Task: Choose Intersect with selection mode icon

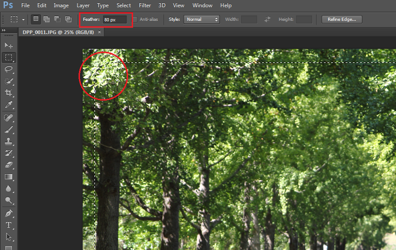Action: (68, 19)
